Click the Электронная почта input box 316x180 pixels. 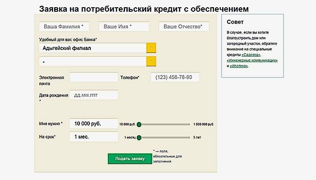(x=93, y=77)
